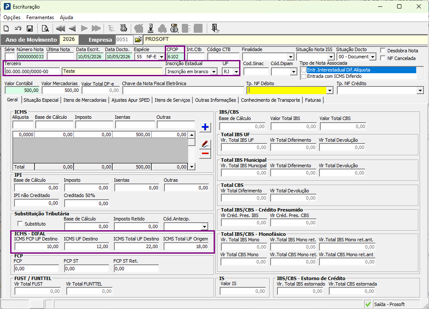This screenshot has height=309, width=429.
Task: Open the search document magnifier icon
Action: [45, 28]
